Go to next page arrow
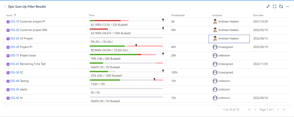 (278, 110)
